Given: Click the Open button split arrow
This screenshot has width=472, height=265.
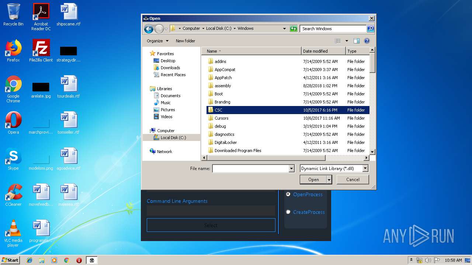Looking at the screenshot, I should coord(329,180).
